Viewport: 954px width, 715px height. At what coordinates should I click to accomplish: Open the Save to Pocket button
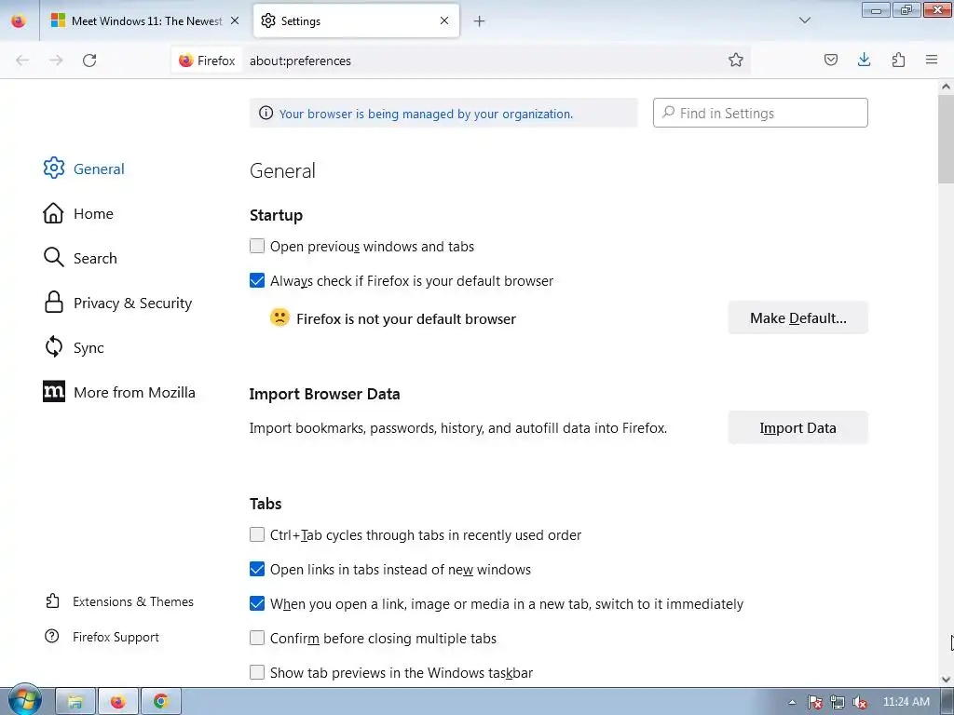click(x=830, y=60)
